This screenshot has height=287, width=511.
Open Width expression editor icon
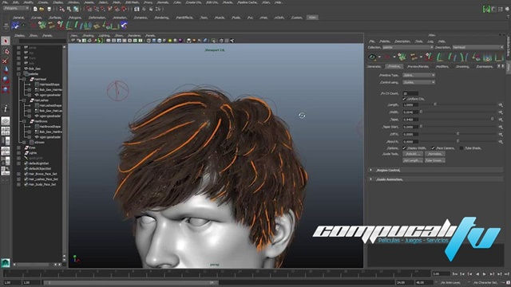[501, 112]
